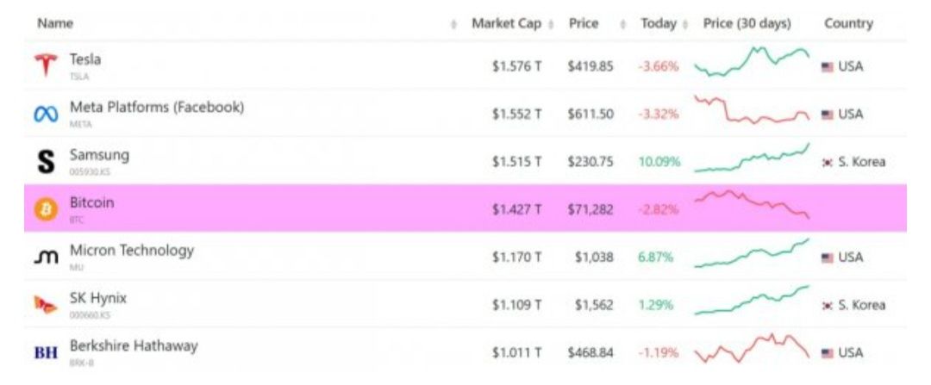Screen dimensions: 931x385
Task: Open Bitcoin's 30-day price chart
Action: (x=752, y=204)
